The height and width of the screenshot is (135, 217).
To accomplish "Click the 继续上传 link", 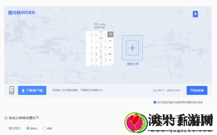I will [133, 64].
